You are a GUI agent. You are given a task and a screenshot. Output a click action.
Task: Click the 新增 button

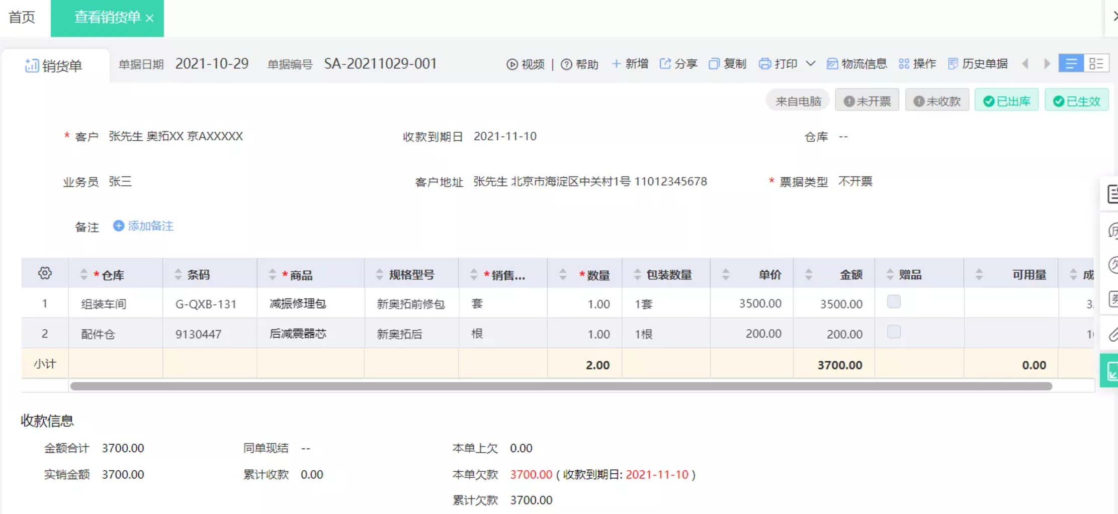point(630,64)
